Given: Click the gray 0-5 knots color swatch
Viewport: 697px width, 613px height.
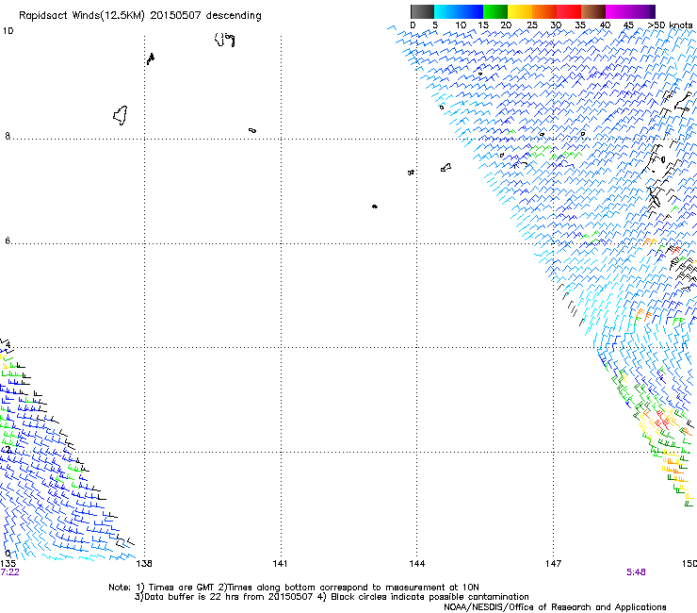Looking at the screenshot, I should coord(422,11).
